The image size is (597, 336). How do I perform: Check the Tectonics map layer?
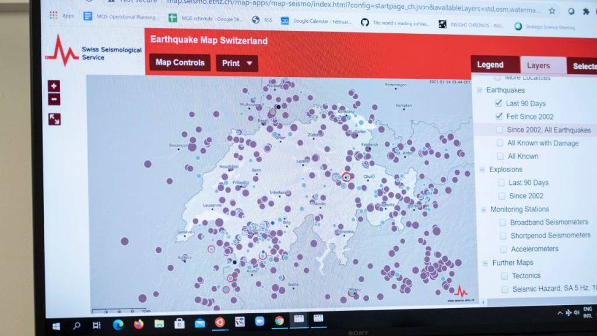click(x=503, y=275)
